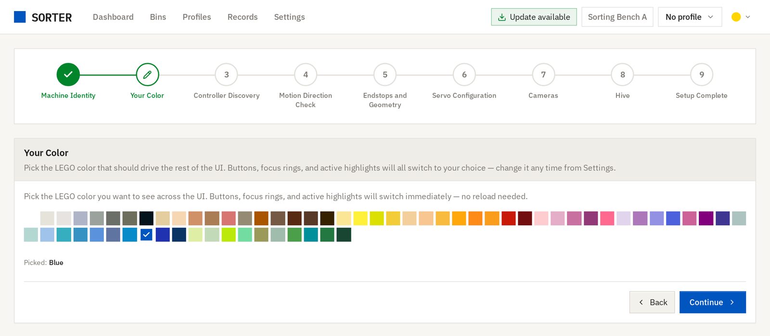Pick the vivid magenta purple swatch

pyautogui.click(x=706, y=218)
